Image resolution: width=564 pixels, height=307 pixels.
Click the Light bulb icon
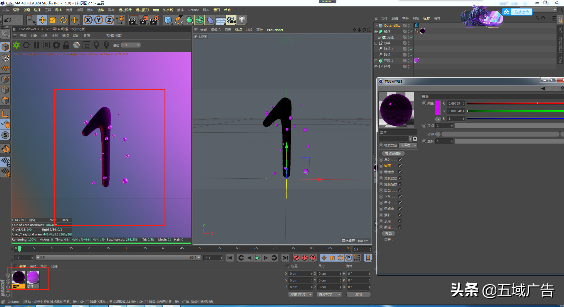pos(242,20)
